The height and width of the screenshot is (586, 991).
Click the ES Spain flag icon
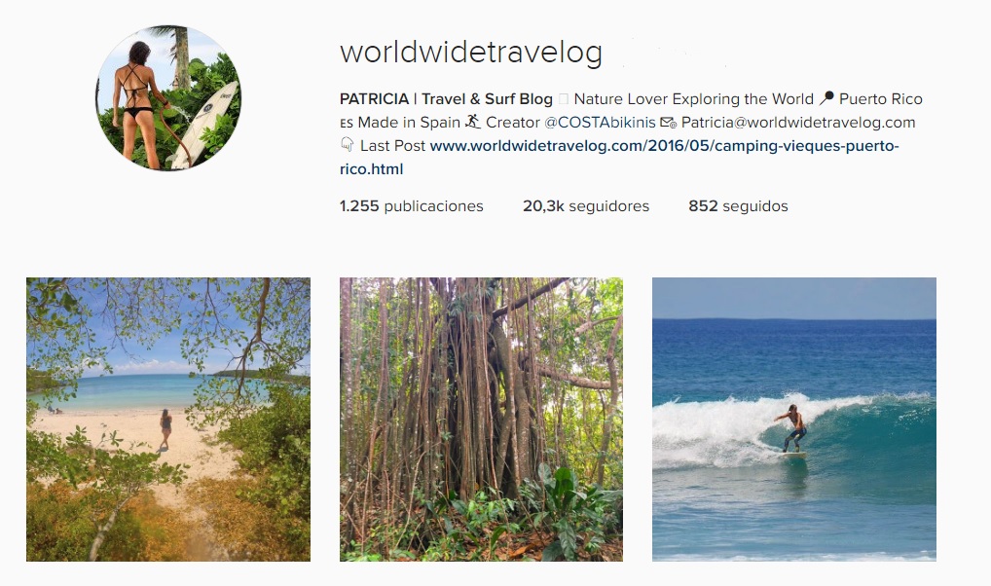[347, 124]
